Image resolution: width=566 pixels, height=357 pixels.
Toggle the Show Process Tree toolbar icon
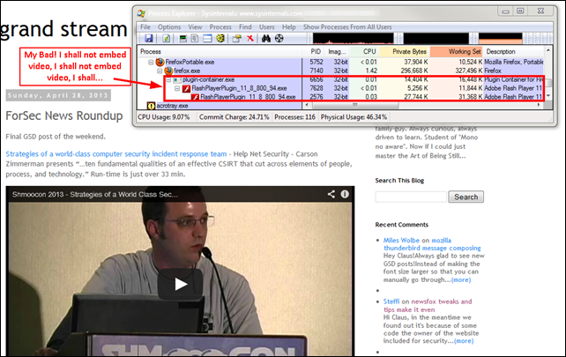(x=195, y=38)
